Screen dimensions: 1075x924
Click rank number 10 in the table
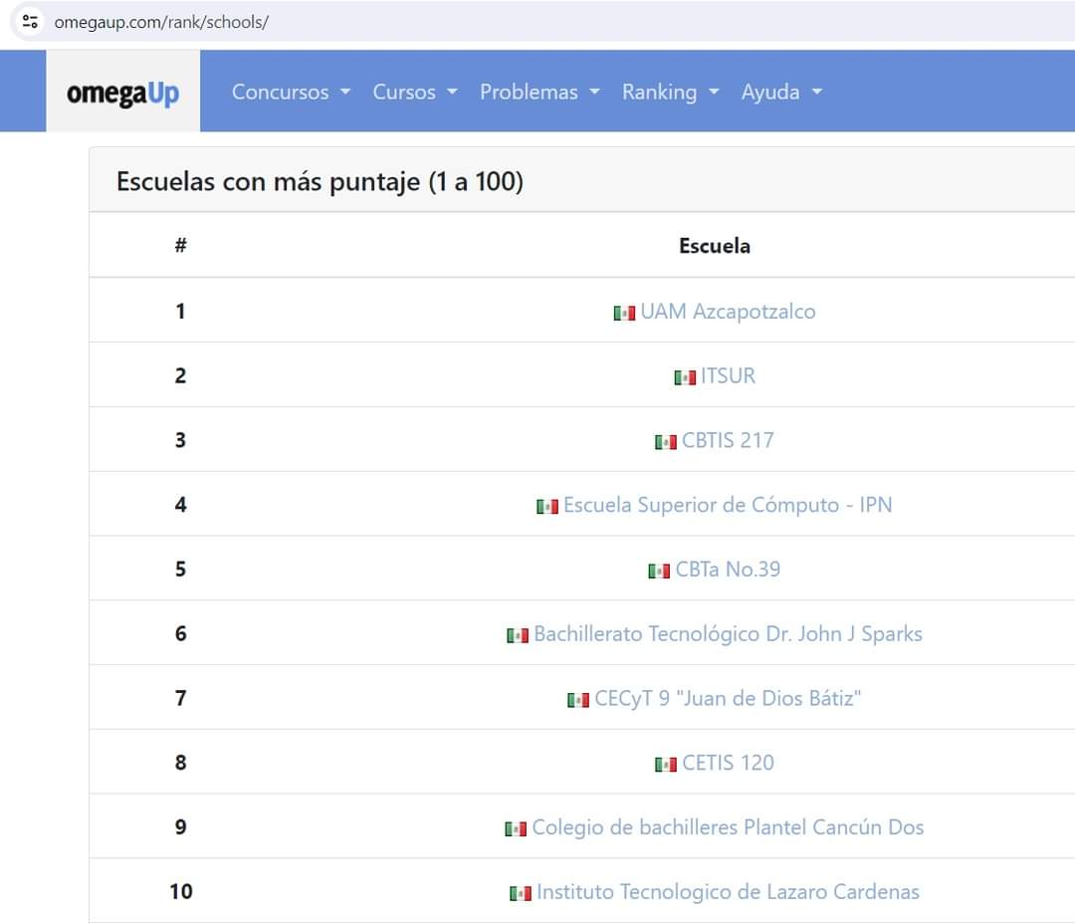181,892
